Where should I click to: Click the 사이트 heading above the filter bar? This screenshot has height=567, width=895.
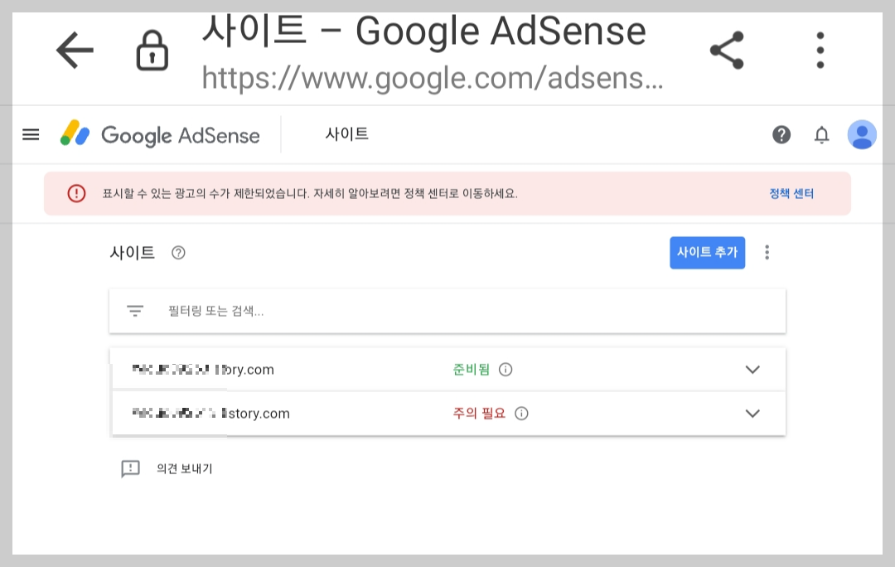pyautogui.click(x=133, y=252)
